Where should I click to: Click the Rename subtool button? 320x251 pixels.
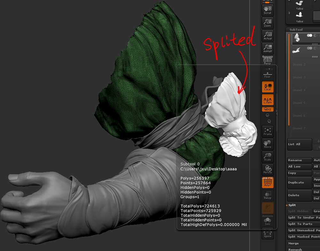click(300, 160)
